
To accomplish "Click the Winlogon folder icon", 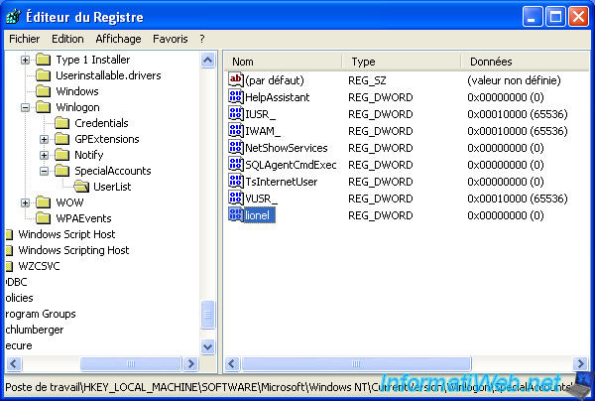I will (x=44, y=107).
